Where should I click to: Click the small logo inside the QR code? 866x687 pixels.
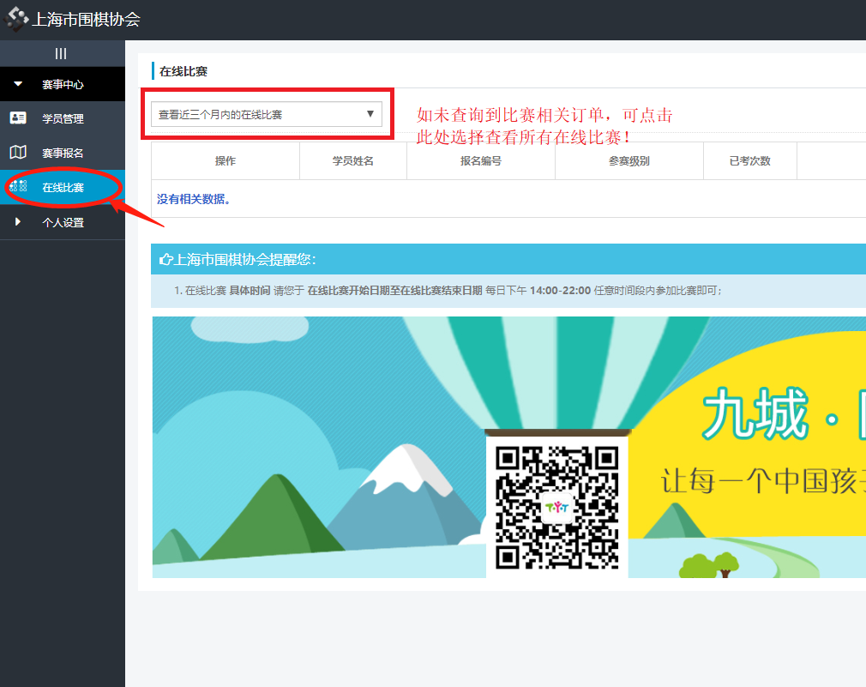pos(557,508)
